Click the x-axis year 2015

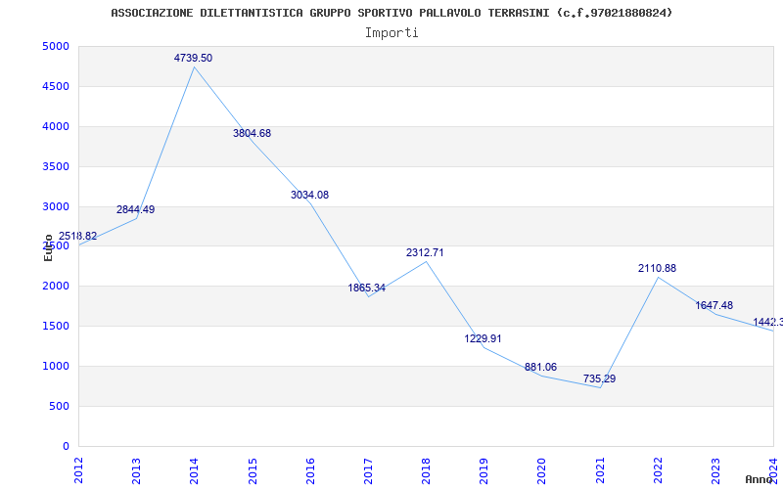click(x=253, y=470)
